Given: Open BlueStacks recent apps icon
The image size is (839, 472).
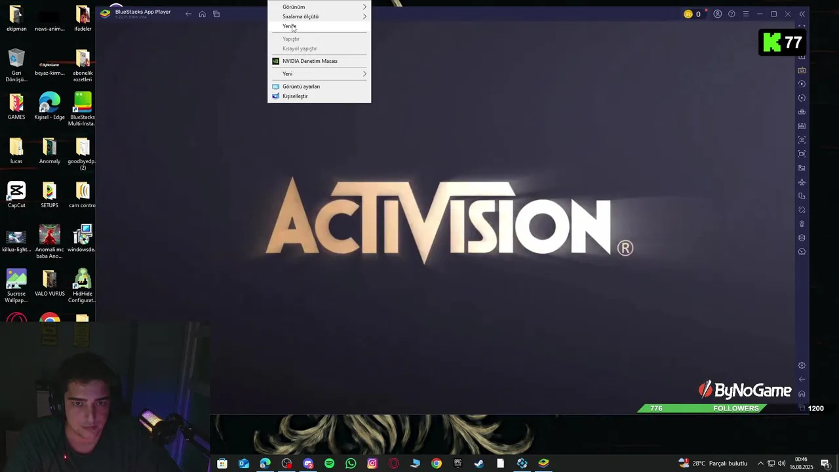Looking at the screenshot, I should [216, 14].
